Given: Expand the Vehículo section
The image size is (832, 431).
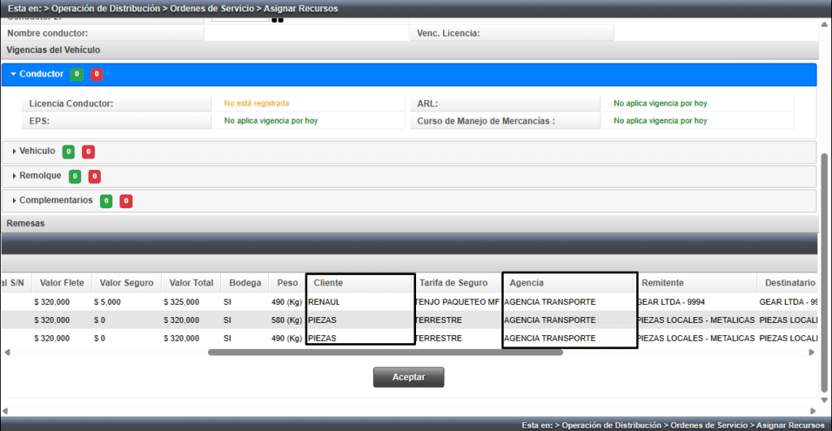Looking at the screenshot, I should click(x=37, y=151).
